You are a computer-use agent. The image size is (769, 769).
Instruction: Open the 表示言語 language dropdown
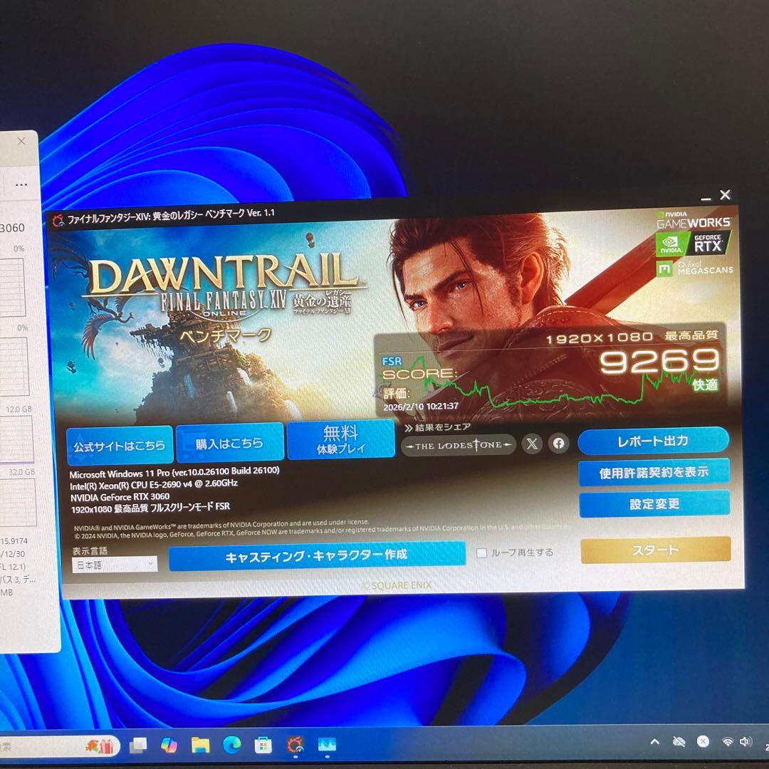click(115, 565)
